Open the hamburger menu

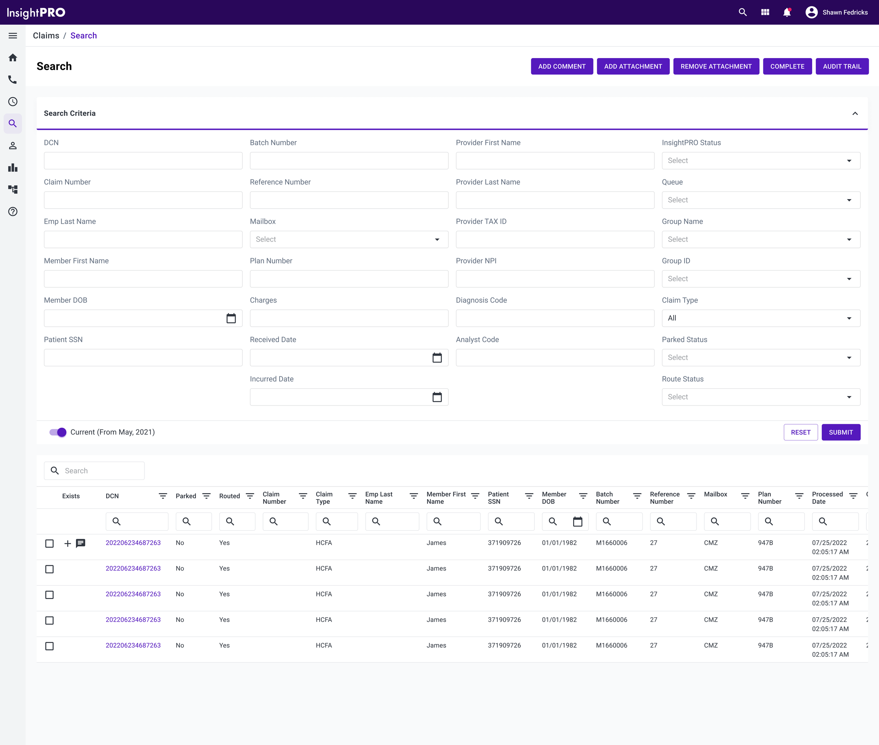pyautogui.click(x=13, y=36)
